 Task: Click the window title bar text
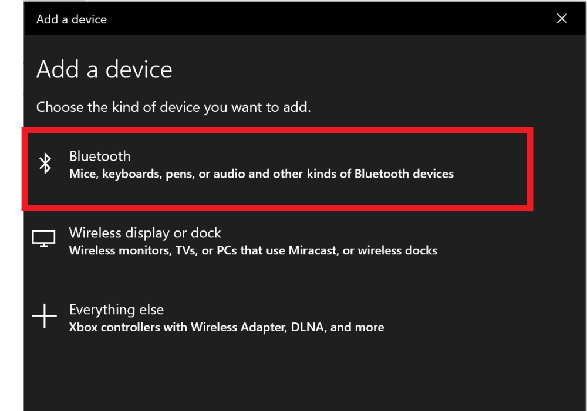[72, 19]
